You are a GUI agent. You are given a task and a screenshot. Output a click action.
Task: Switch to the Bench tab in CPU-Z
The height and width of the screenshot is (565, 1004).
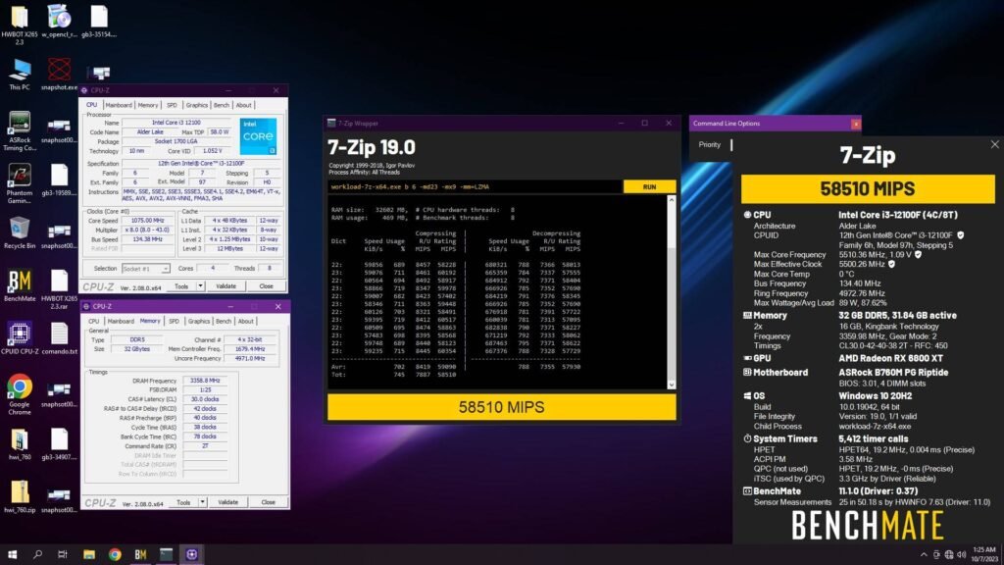222,105
